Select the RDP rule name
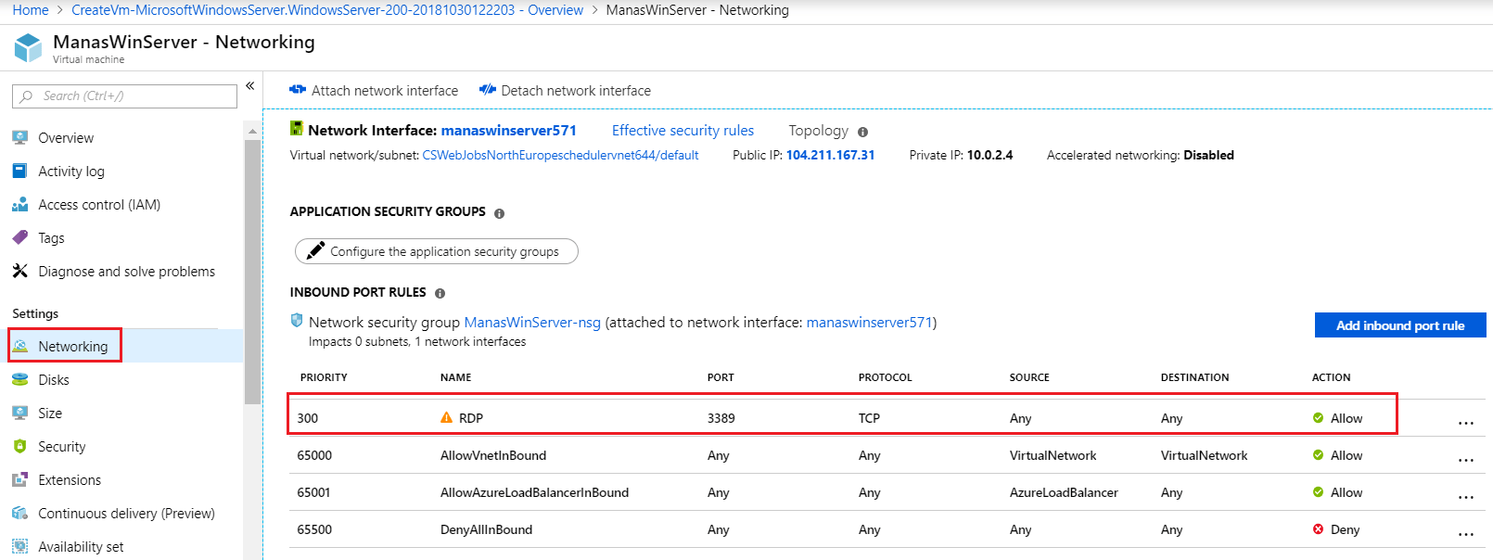The image size is (1493, 560). click(471, 418)
